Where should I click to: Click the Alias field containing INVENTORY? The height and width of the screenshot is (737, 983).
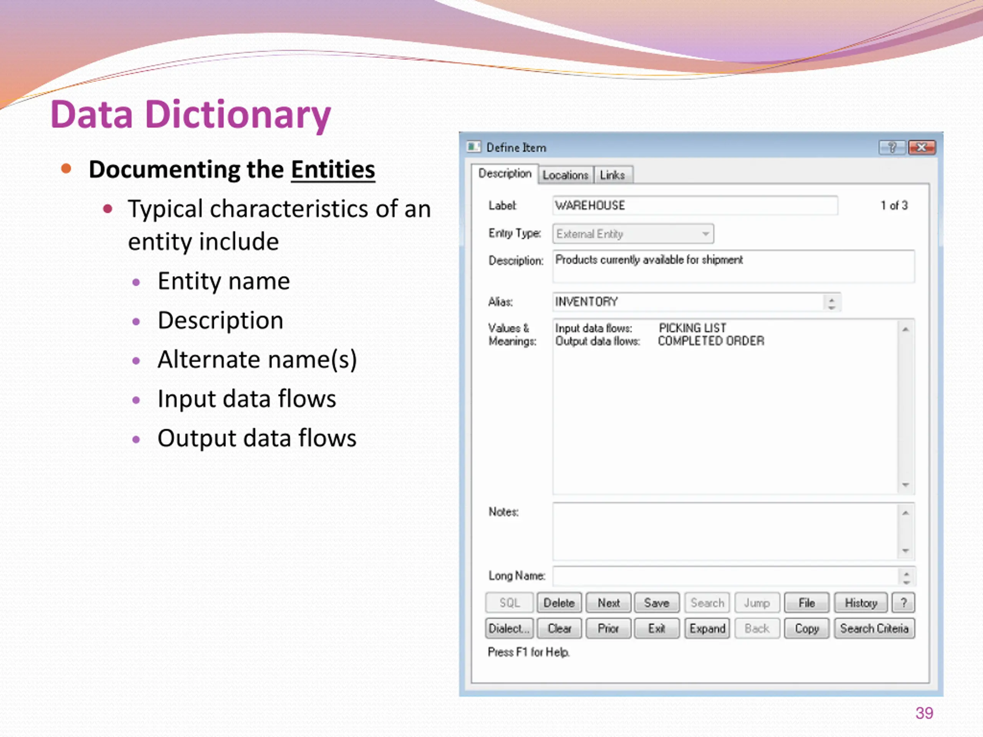(689, 302)
